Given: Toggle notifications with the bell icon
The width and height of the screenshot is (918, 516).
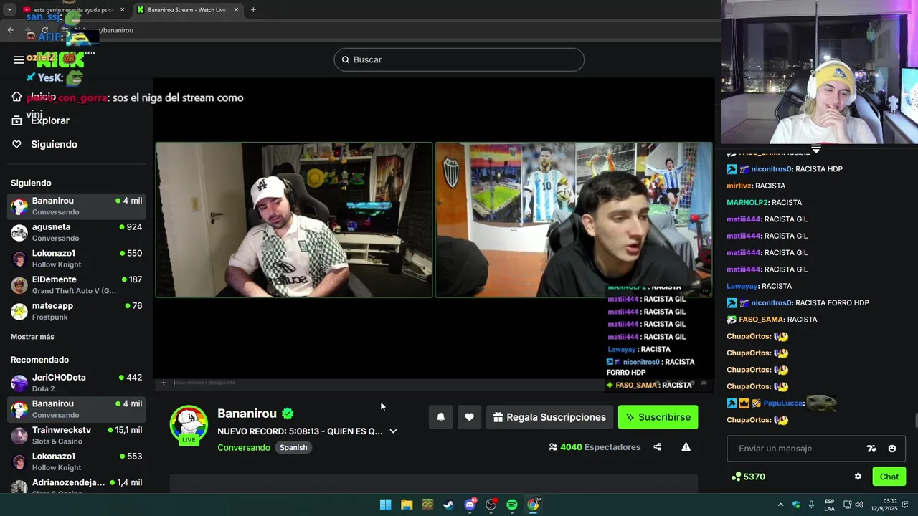Looking at the screenshot, I should tap(441, 417).
